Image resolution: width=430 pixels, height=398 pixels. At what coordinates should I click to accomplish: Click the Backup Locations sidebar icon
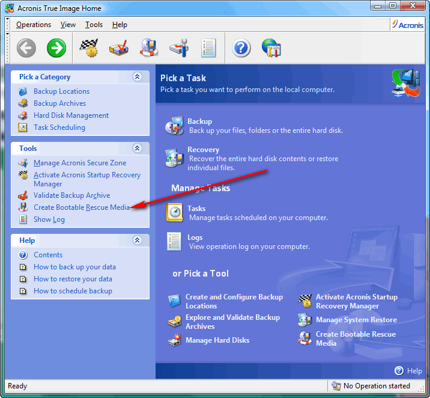(x=23, y=91)
